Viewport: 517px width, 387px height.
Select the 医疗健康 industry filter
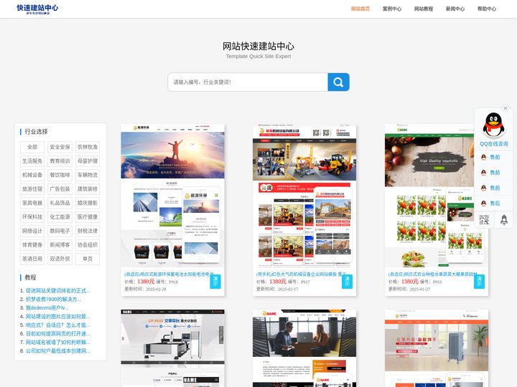(x=88, y=217)
